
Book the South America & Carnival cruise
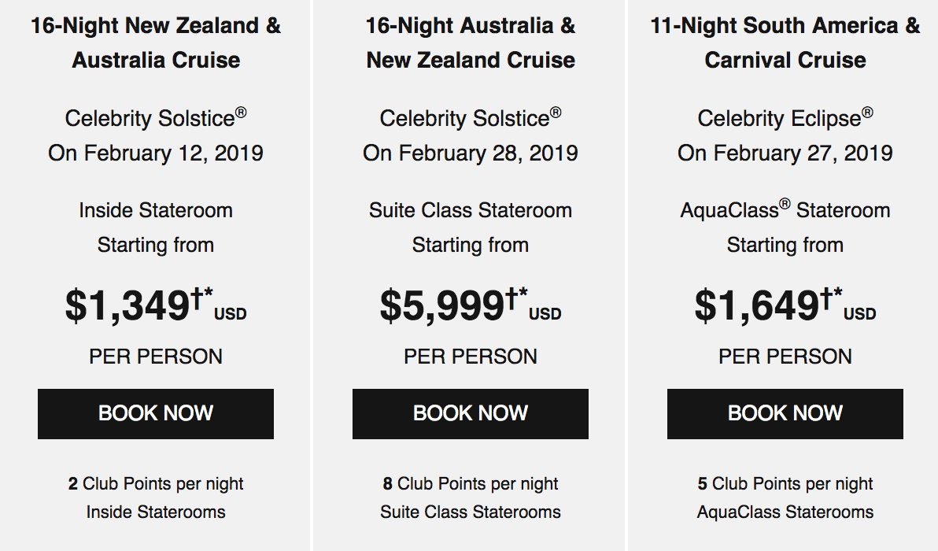(785, 414)
